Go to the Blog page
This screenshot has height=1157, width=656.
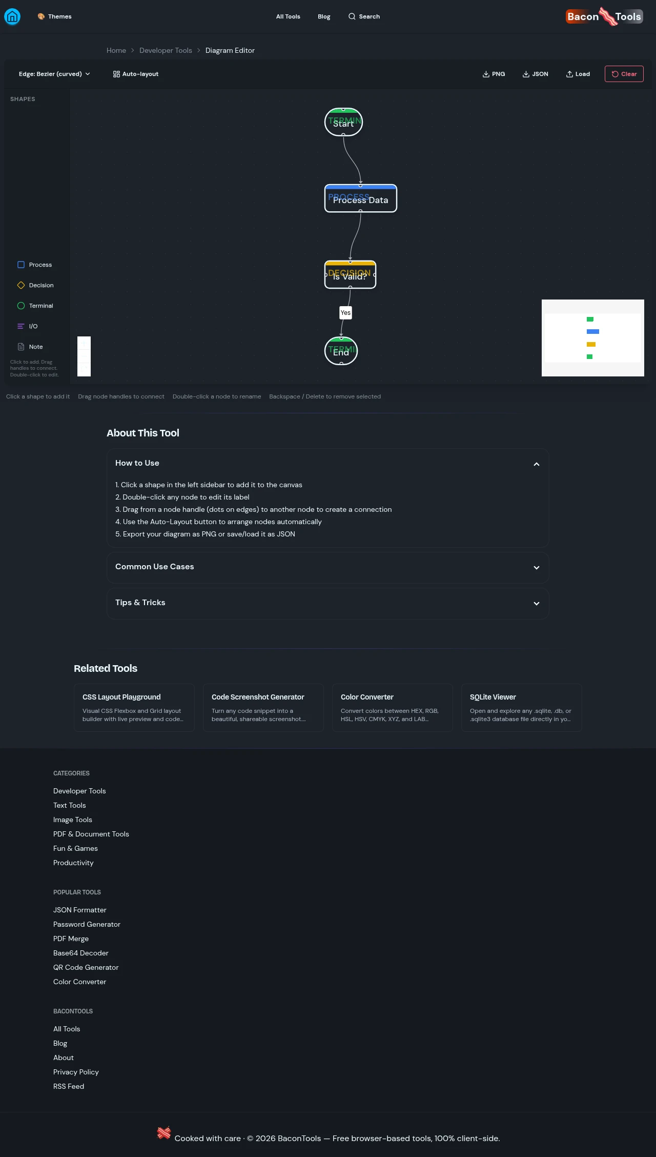324,16
